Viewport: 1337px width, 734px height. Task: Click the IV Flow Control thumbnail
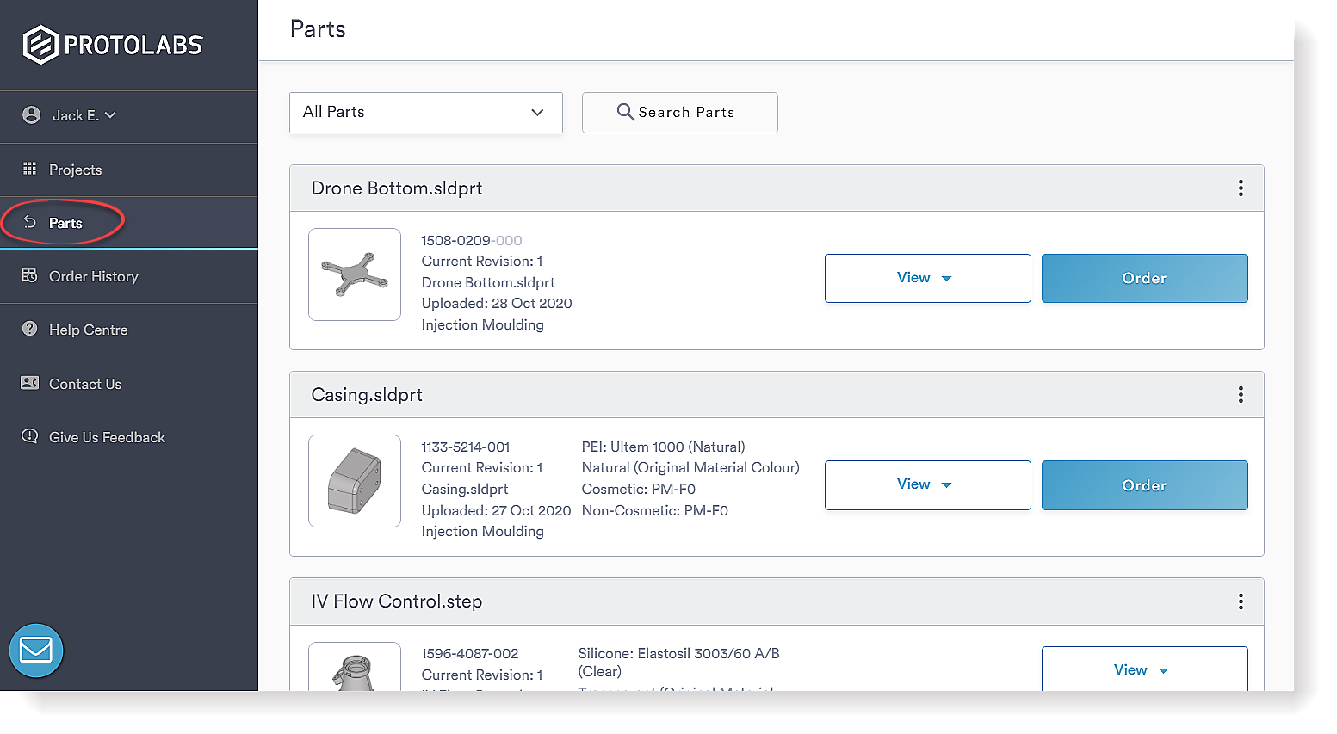[355, 667]
